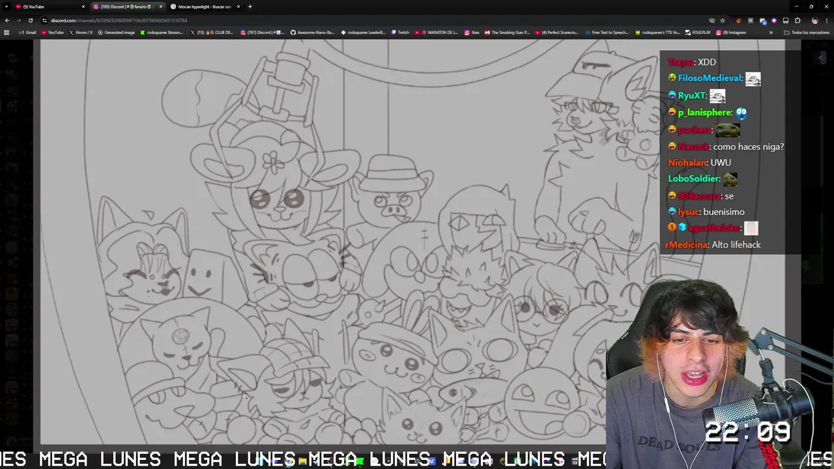This screenshot has width=834, height=469.
Task: Close the YouTube tab
Action: tap(83, 7)
